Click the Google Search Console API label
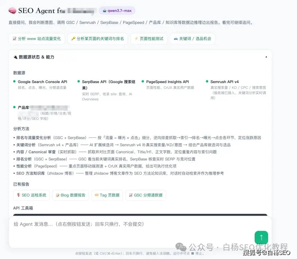 tap(42, 82)
